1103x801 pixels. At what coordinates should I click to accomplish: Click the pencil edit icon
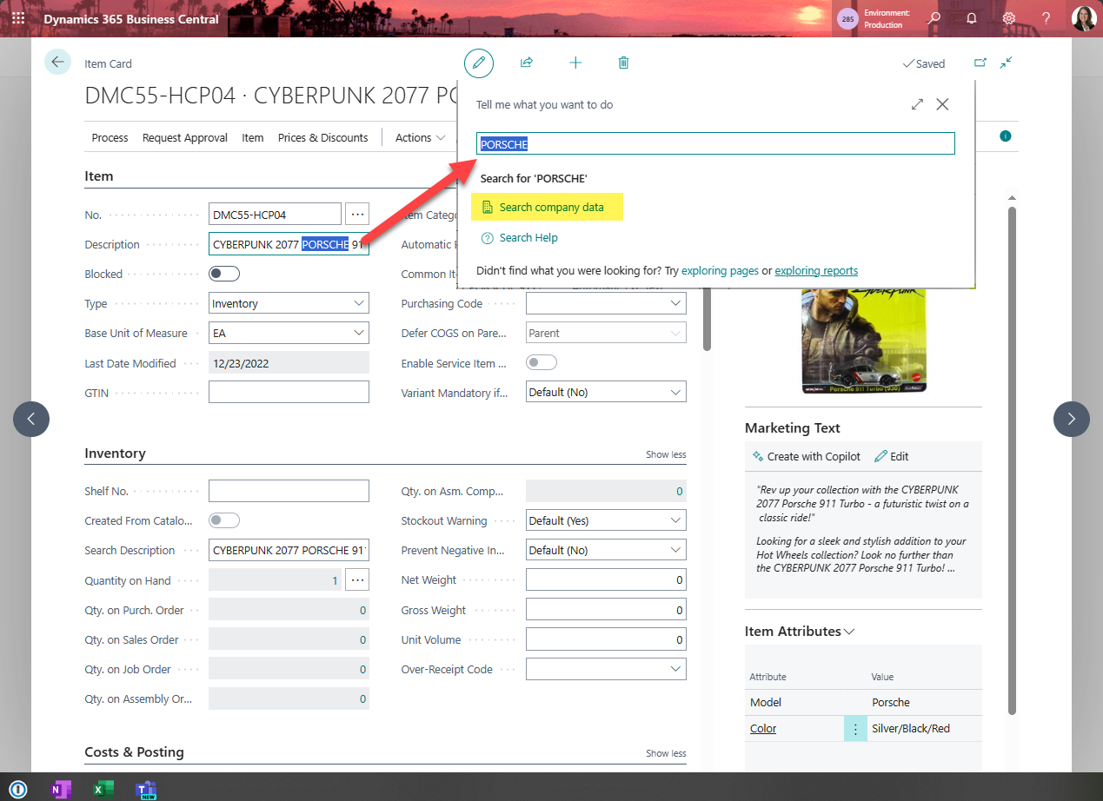point(478,63)
